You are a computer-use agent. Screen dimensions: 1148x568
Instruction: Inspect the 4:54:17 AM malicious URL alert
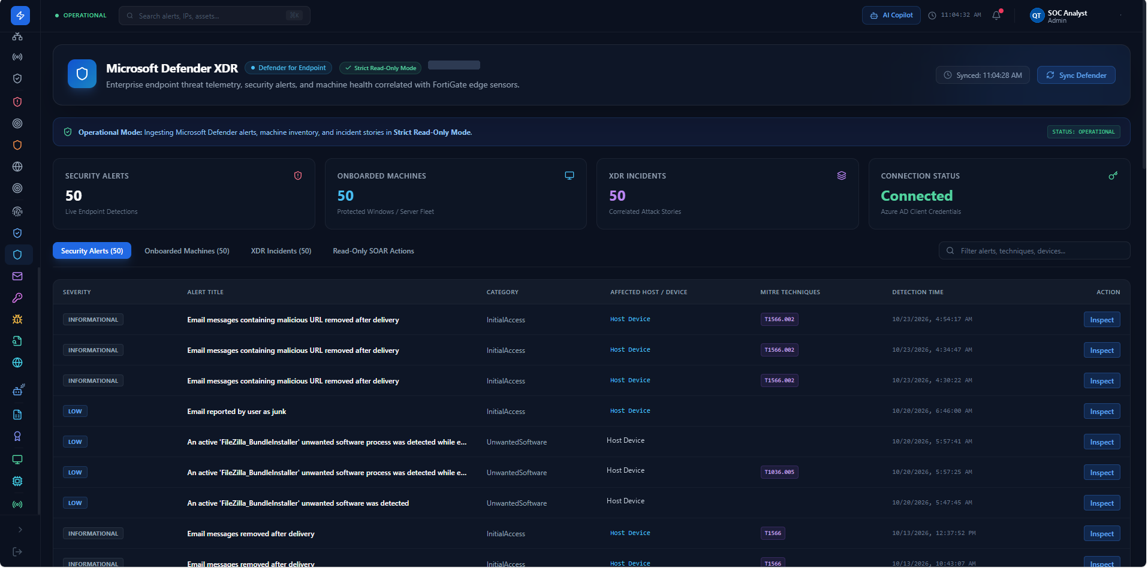(x=1102, y=320)
